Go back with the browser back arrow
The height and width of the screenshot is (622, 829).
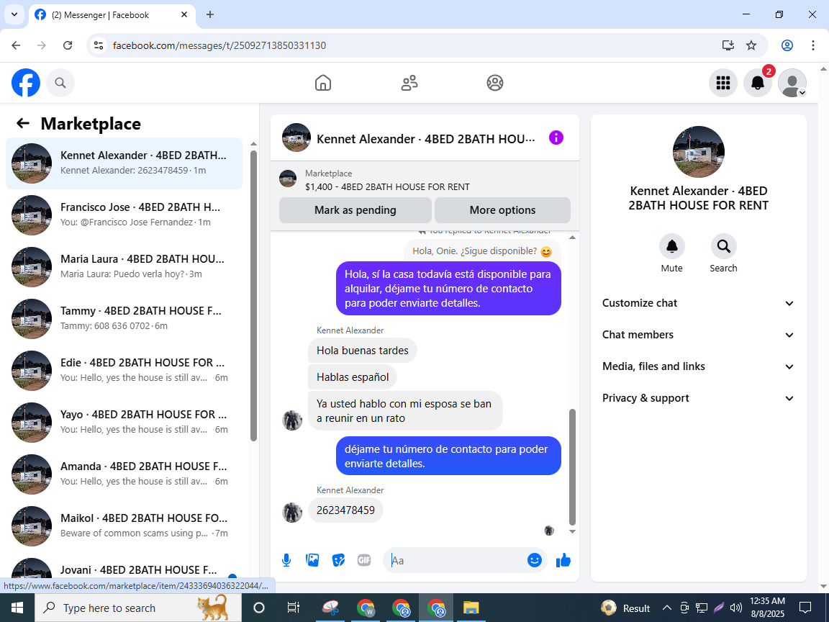16,45
